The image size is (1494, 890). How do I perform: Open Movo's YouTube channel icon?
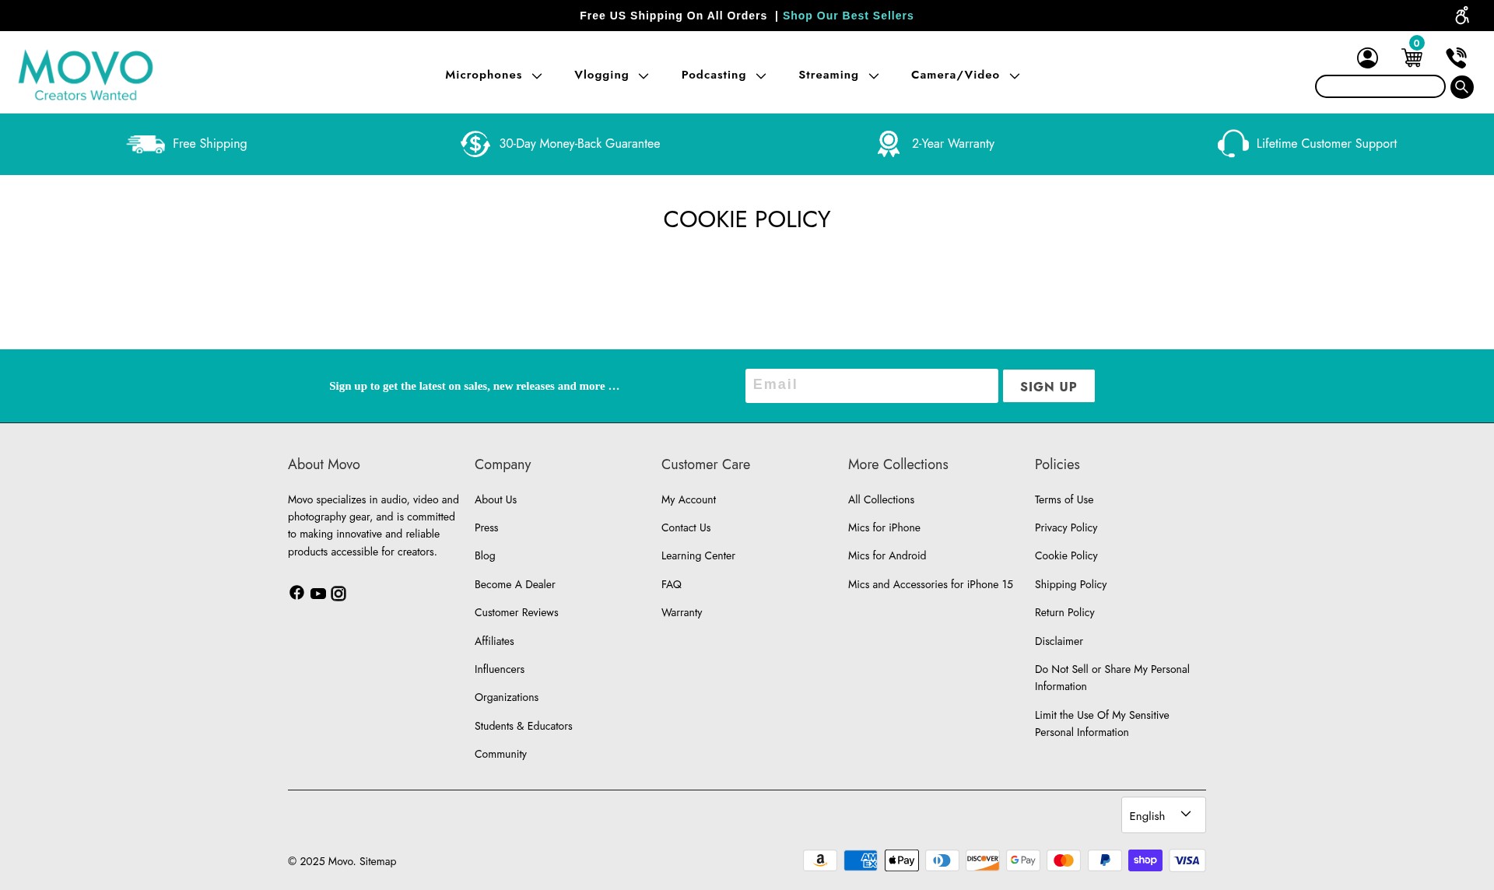pos(317,594)
